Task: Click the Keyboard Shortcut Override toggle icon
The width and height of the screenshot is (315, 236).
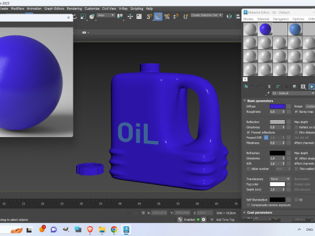Action: click(x=139, y=16)
